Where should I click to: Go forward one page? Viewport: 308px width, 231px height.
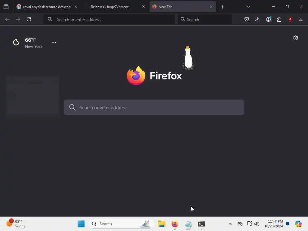coord(18,19)
